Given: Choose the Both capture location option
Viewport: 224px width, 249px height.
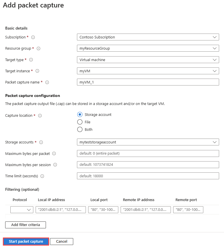Looking at the screenshot, I should [x=80, y=129].
